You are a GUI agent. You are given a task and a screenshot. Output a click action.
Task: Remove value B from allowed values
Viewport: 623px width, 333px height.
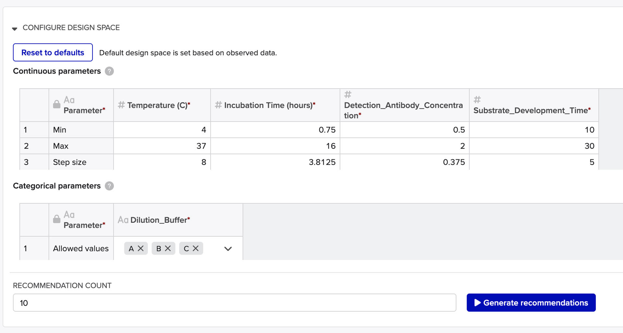168,248
